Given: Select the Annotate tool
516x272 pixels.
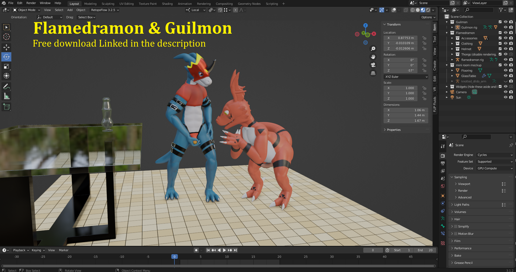Looking at the screenshot, I should [x=6, y=87].
